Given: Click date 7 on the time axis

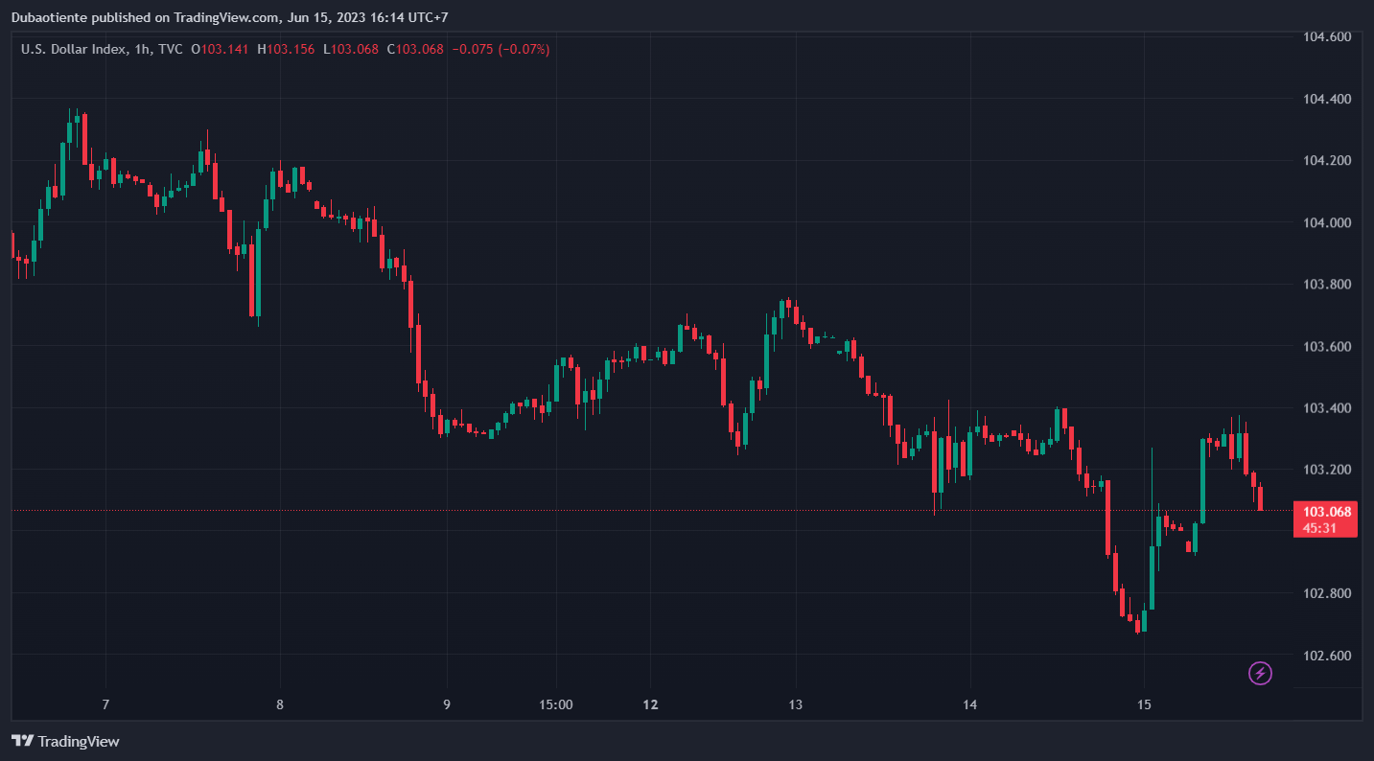Looking at the screenshot, I should coord(105,705).
